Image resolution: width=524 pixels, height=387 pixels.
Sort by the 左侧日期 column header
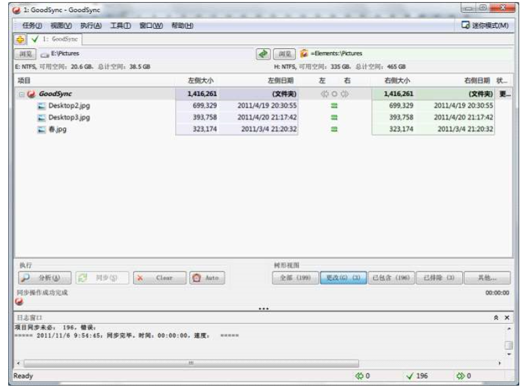tap(281, 81)
